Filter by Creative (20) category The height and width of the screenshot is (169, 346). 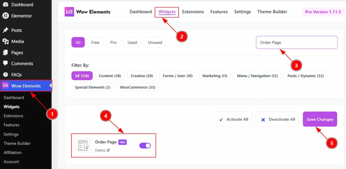142,76
